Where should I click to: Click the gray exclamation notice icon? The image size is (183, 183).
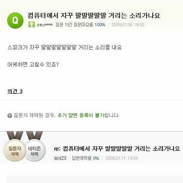click(x=10, y=115)
